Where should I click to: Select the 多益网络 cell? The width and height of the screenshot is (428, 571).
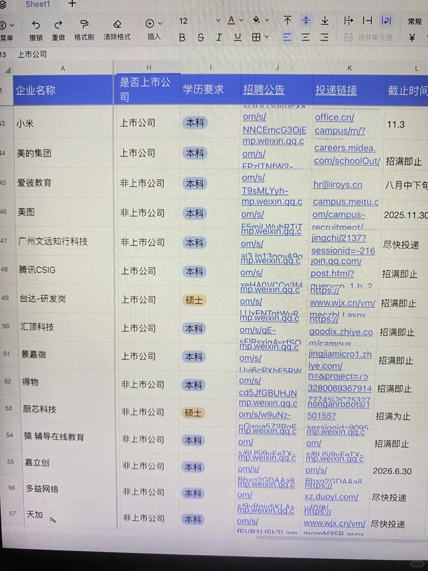(70, 489)
